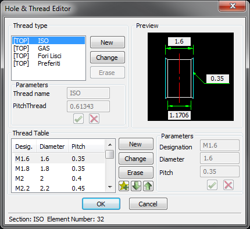Click the 0.4 pitch cell for M2
The height and width of the screenshot is (229, 250).
coord(77,178)
